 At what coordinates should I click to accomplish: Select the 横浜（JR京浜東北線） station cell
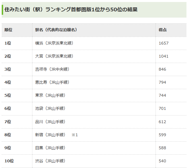click(x=54, y=43)
